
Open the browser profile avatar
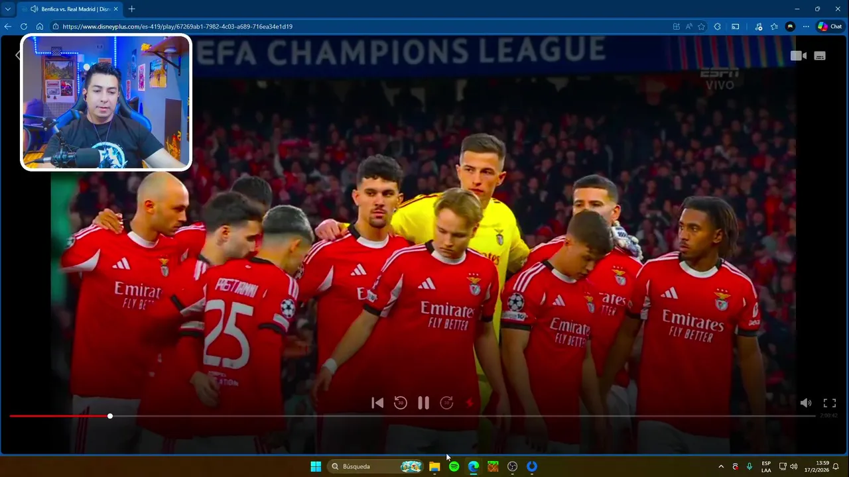coord(790,26)
